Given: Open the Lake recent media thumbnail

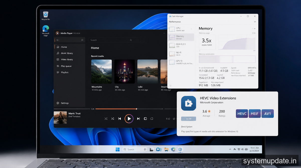Looking at the screenshot, I should tap(147, 71).
